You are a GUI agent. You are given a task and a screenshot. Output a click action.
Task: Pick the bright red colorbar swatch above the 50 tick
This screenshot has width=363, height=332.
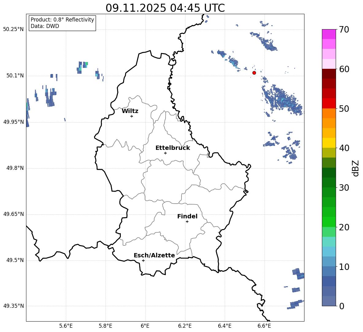tap(329, 104)
